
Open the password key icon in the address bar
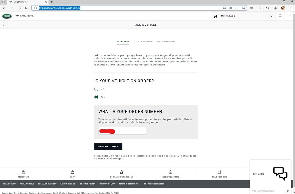237,8
